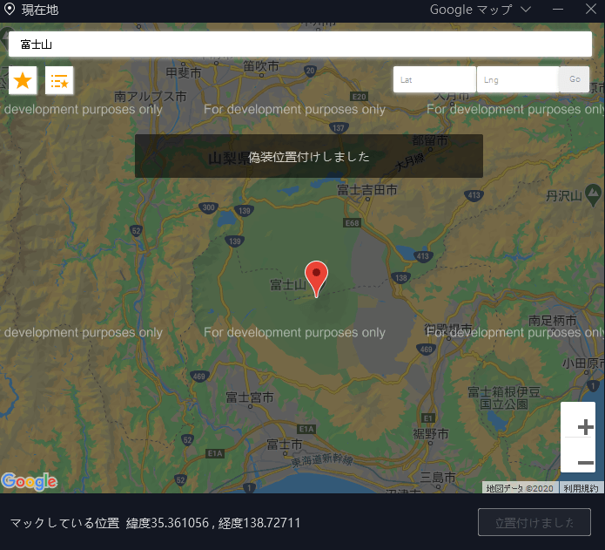Click the 東海道新幹線 railway label
605x550 pixels.
[322, 459]
